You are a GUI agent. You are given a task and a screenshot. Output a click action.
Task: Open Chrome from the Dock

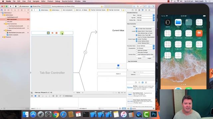(x=56, y=114)
